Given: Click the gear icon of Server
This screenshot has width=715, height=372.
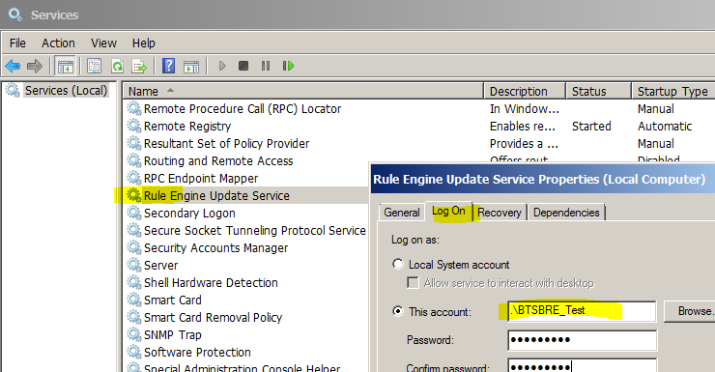Looking at the screenshot, I should coord(134,265).
